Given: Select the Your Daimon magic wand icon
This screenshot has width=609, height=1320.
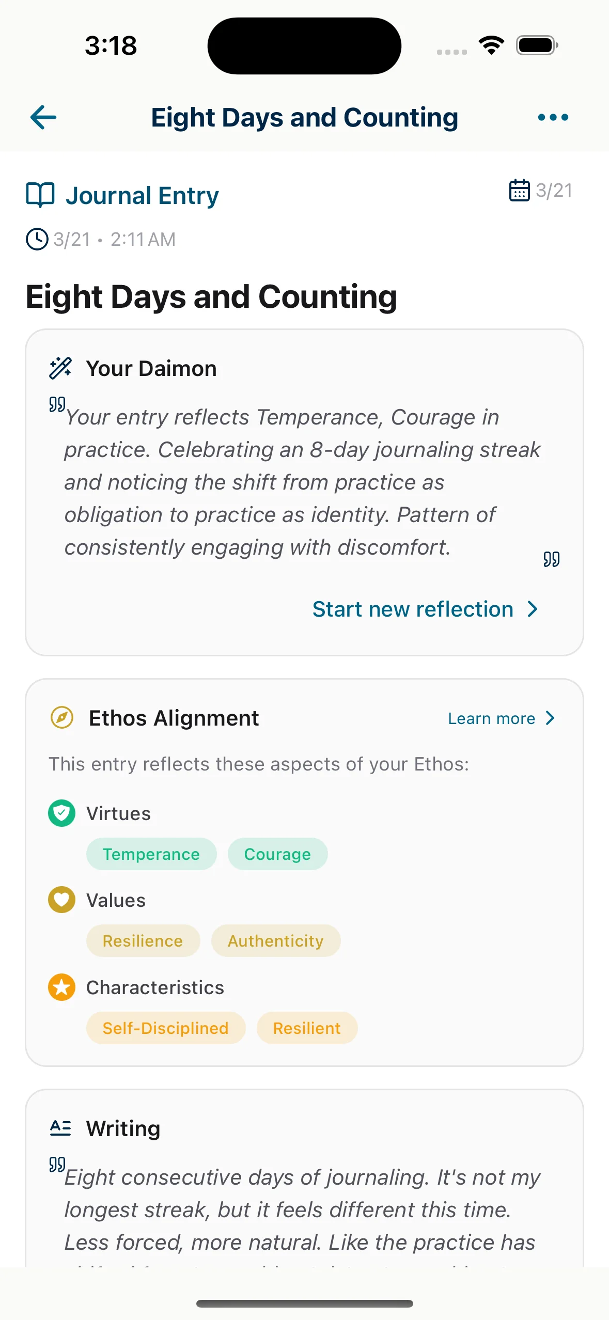Looking at the screenshot, I should [x=60, y=368].
